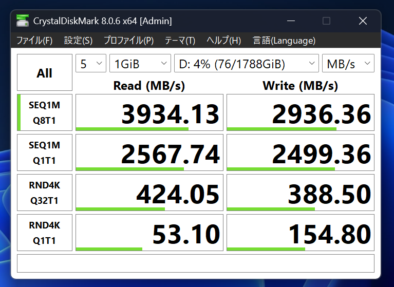Minimize the CrystalDiskMark window
This screenshot has height=287, width=394.
coord(291,21)
